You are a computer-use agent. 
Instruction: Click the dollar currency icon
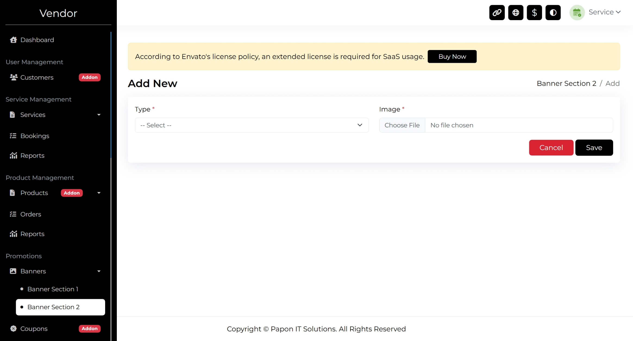(534, 13)
